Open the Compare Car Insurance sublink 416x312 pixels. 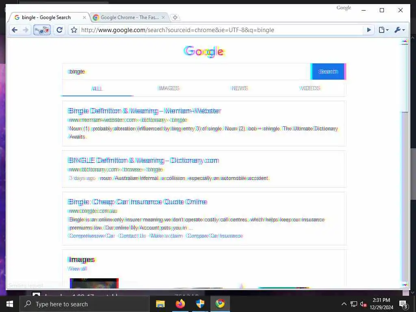click(x=214, y=236)
